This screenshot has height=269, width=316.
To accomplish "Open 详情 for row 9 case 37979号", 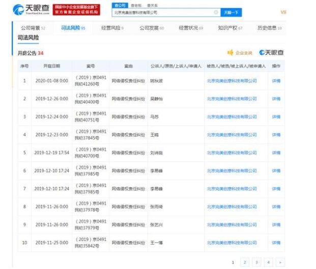I will (x=276, y=225).
